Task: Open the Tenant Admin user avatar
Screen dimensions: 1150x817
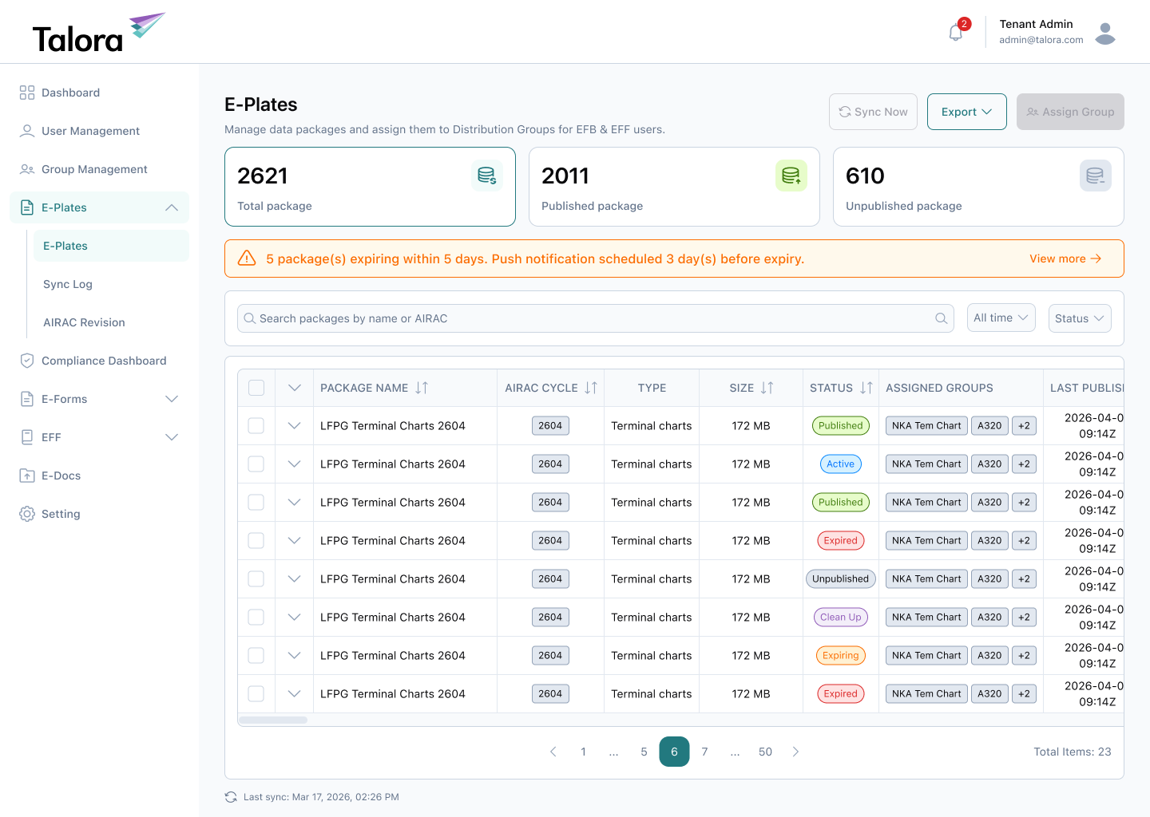Action: coord(1105,33)
